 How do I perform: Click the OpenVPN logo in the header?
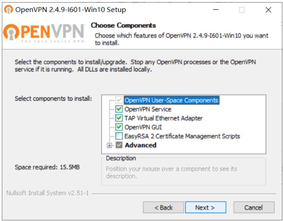pos(44,33)
